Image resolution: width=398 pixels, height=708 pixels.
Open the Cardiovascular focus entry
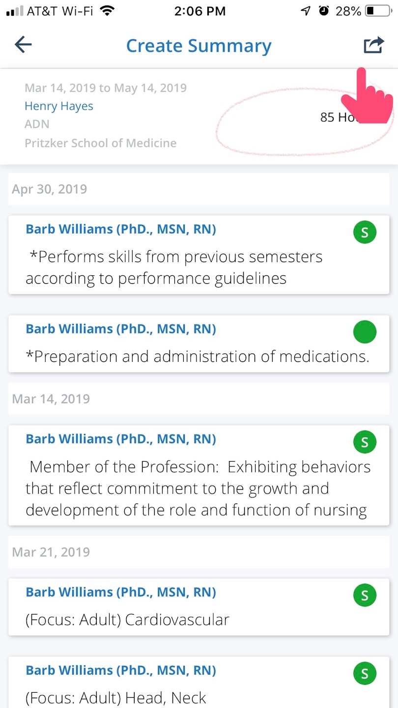[x=127, y=619]
